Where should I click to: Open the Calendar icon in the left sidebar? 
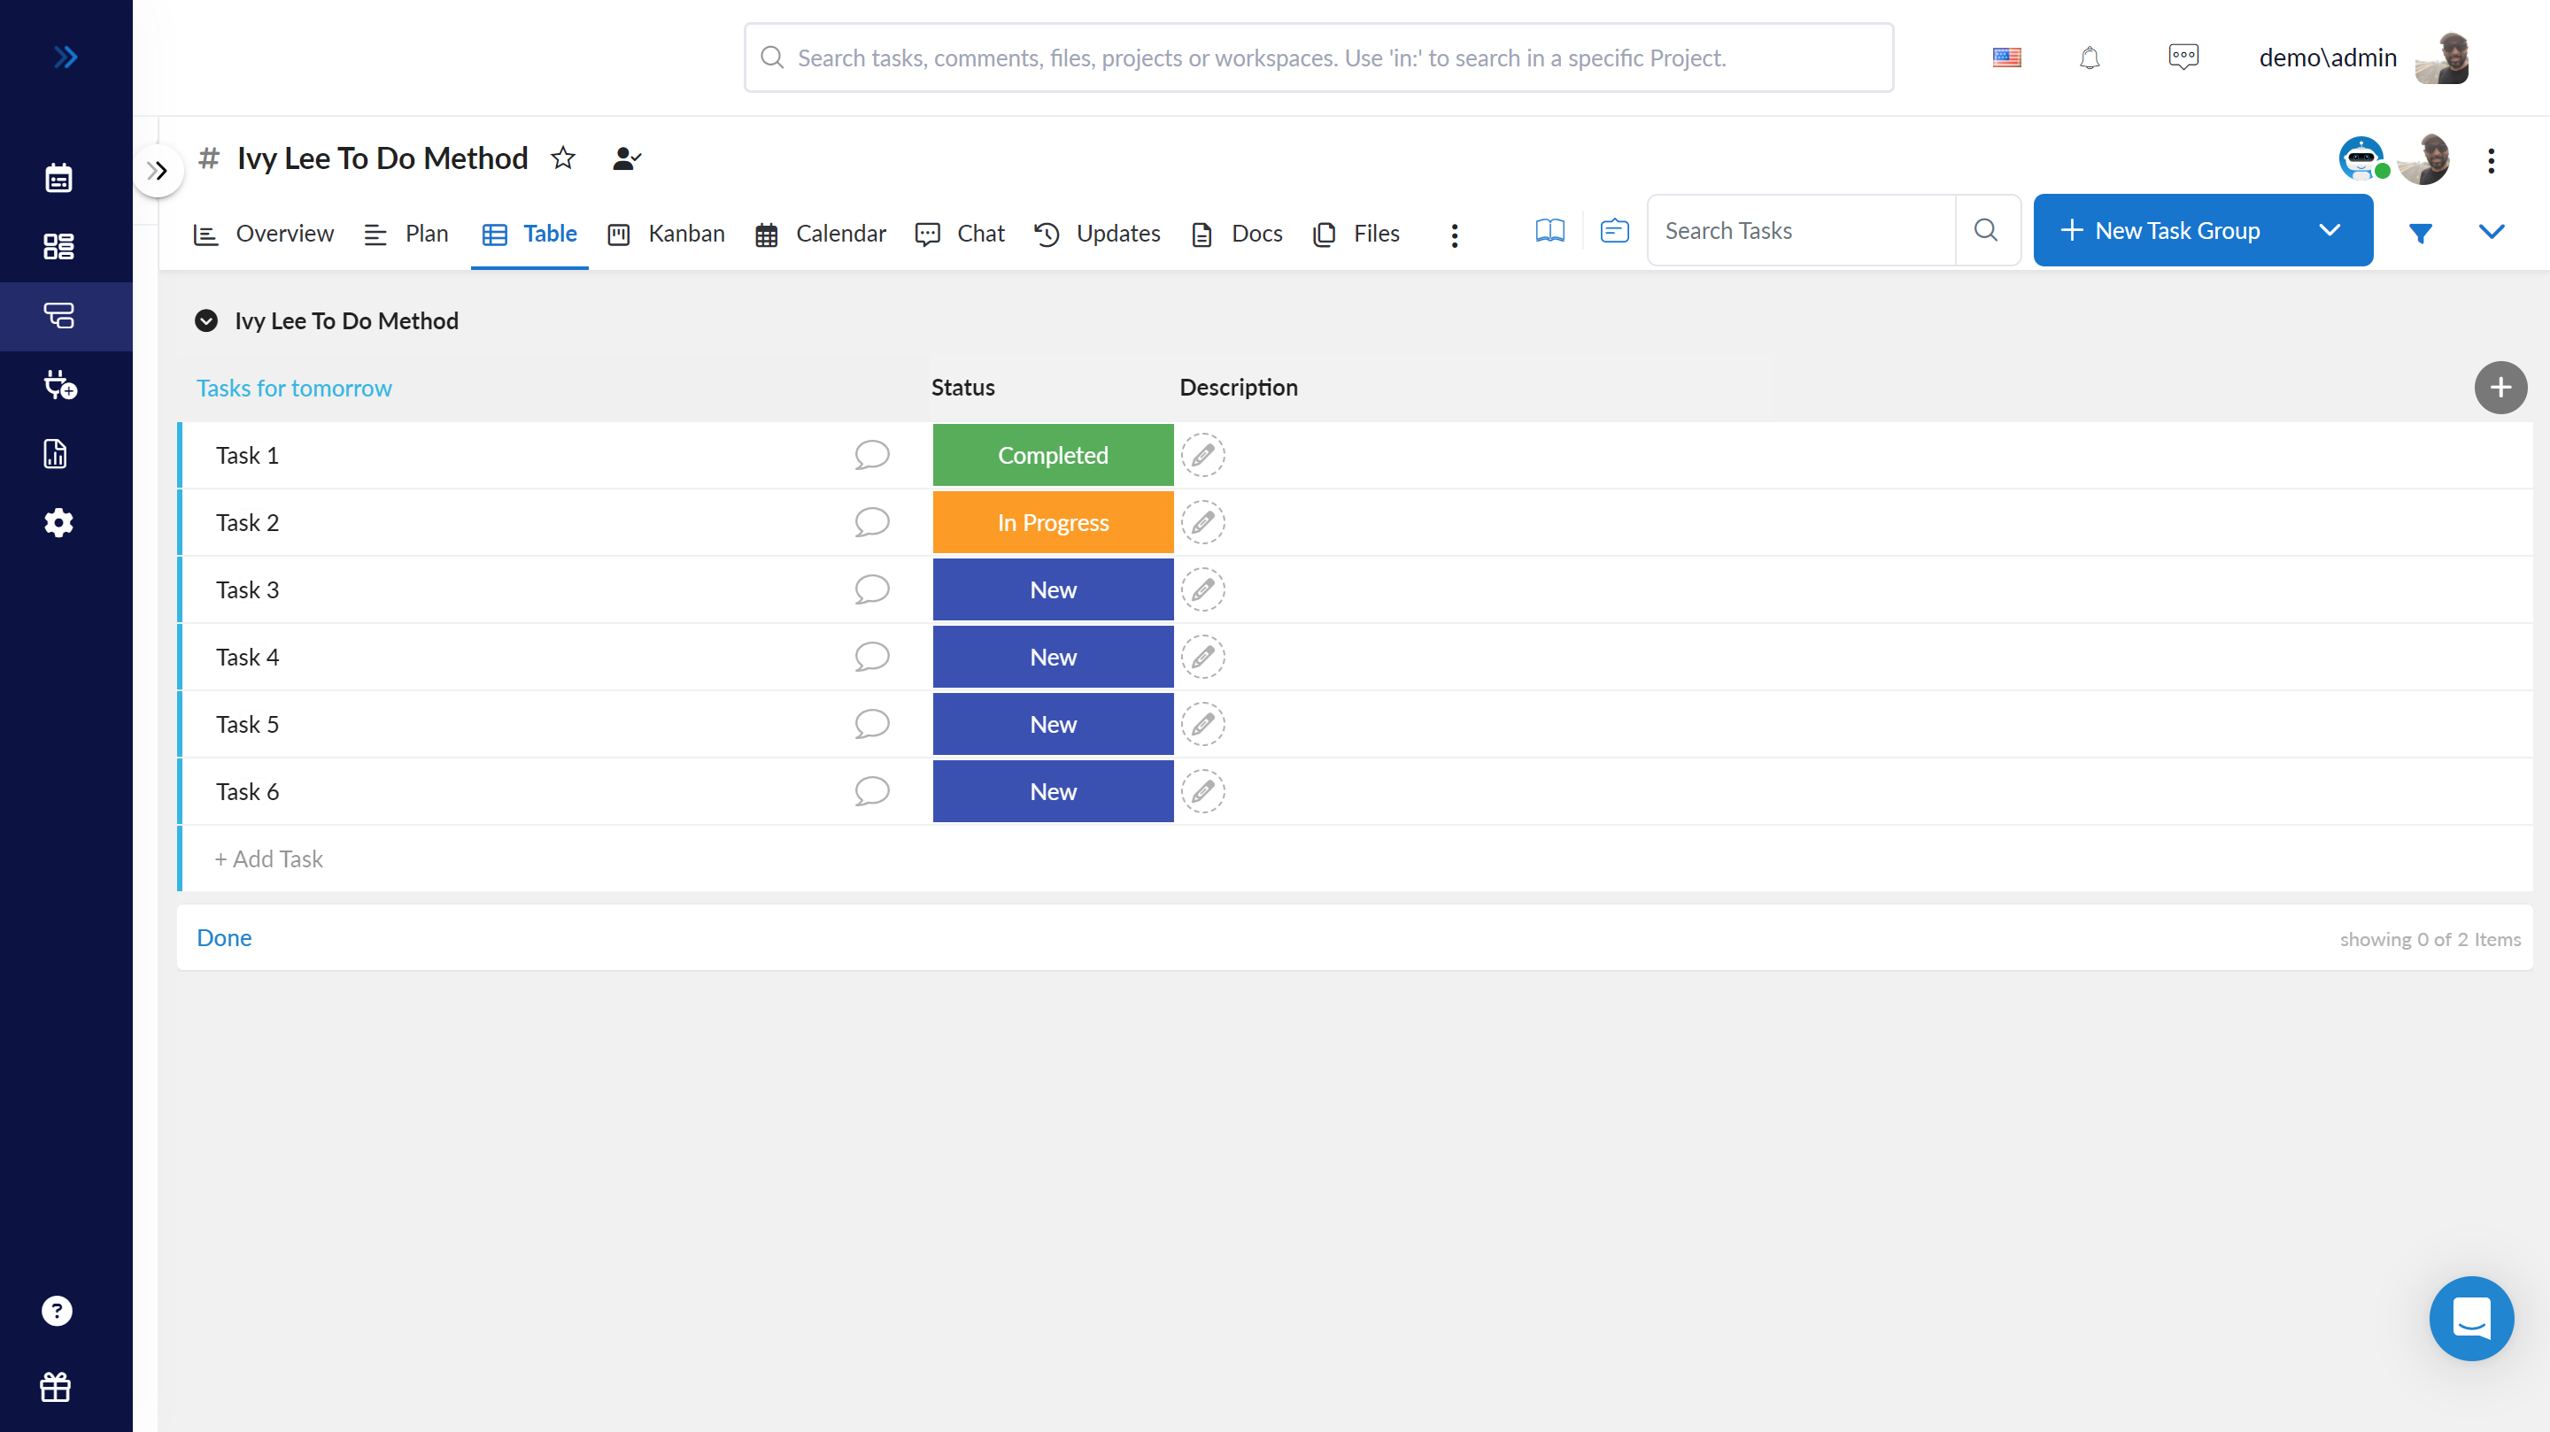[x=58, y=178]
